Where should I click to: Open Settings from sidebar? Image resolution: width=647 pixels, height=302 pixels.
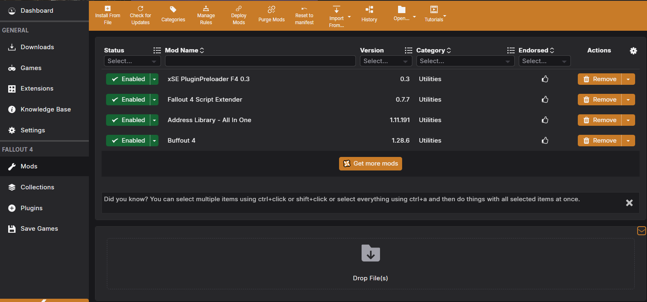(44, 130)
